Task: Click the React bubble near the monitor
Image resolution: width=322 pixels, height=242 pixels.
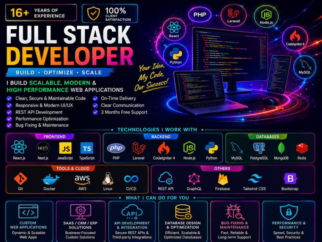Action: click(174, 29)
